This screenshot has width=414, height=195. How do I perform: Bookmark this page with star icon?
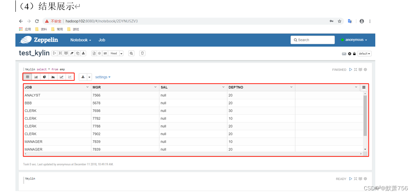(340, 21)
